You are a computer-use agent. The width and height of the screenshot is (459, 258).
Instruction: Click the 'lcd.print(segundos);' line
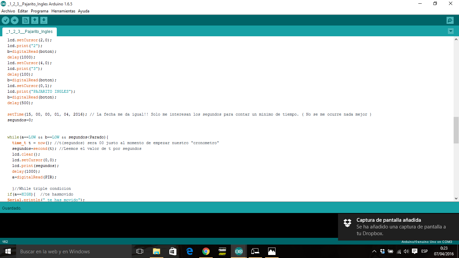pos(36,166)
